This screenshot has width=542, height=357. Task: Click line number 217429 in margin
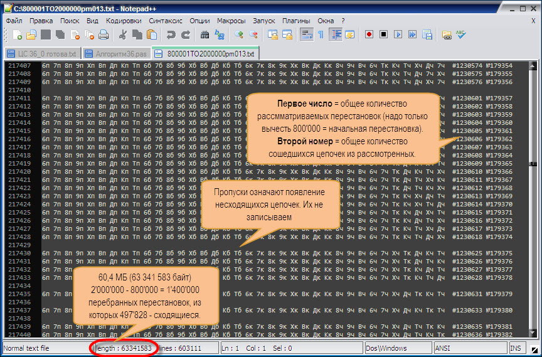click(x=19, y=245)
